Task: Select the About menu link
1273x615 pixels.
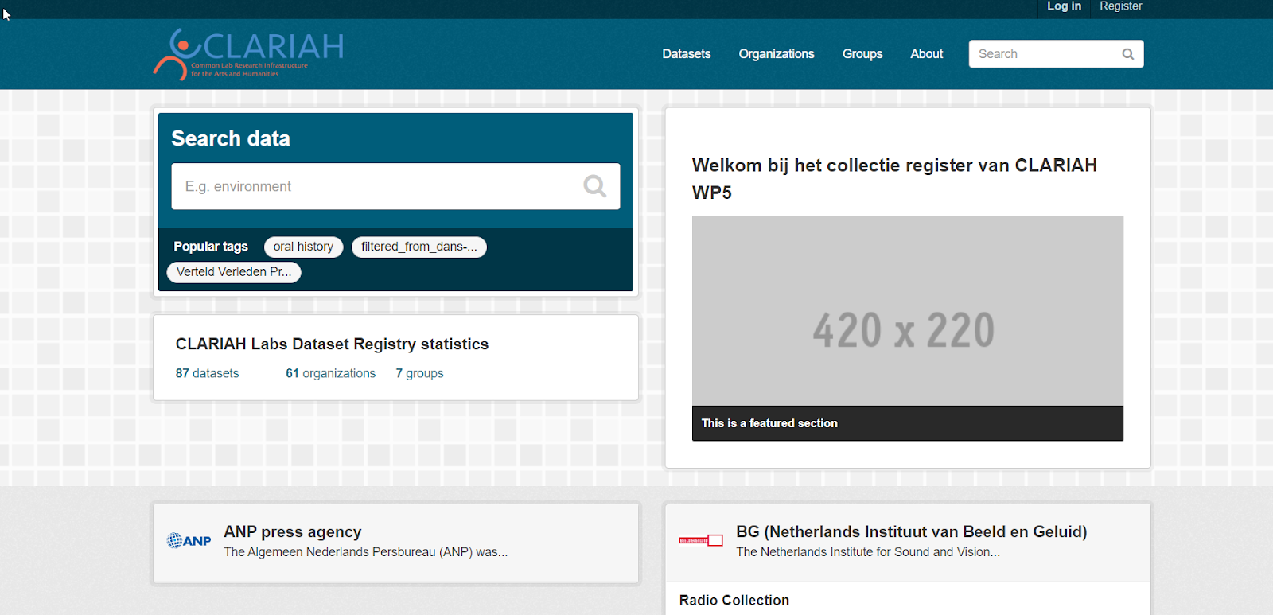Action: coord(926,54)
